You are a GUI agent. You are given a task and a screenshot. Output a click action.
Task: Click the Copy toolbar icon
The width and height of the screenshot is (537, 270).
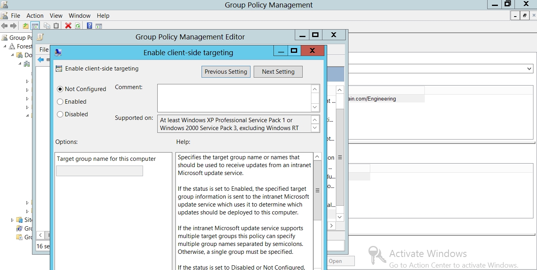pyautogui.click(x=47, y=26)
